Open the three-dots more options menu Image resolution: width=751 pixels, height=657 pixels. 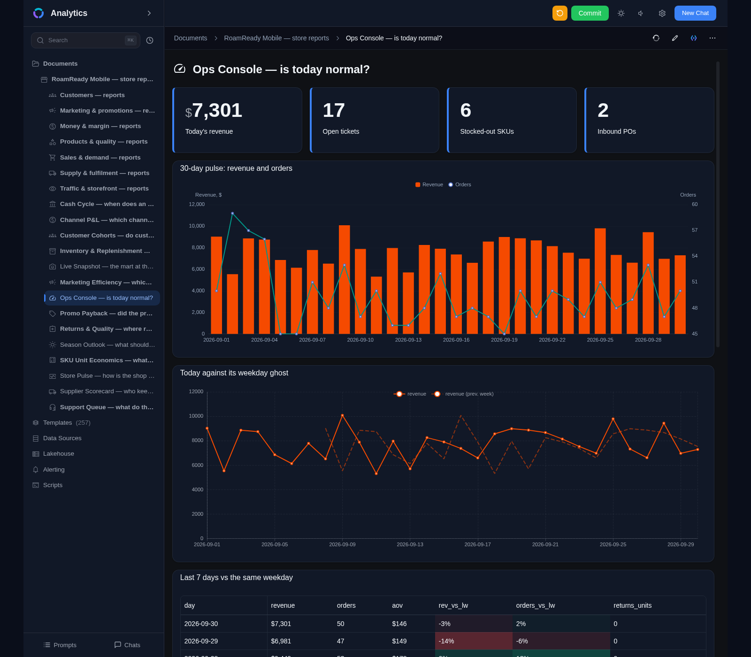point(713,38)
